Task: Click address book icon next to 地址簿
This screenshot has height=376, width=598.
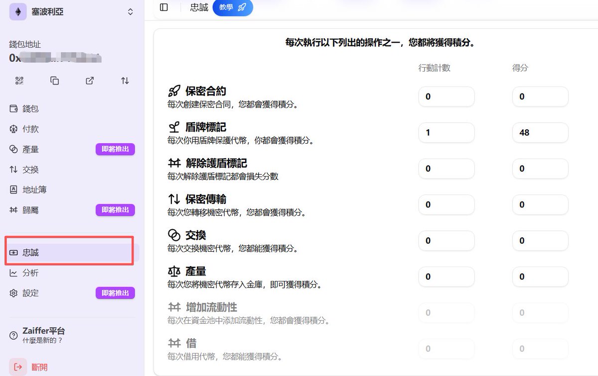Action: (x=13, y=189)
